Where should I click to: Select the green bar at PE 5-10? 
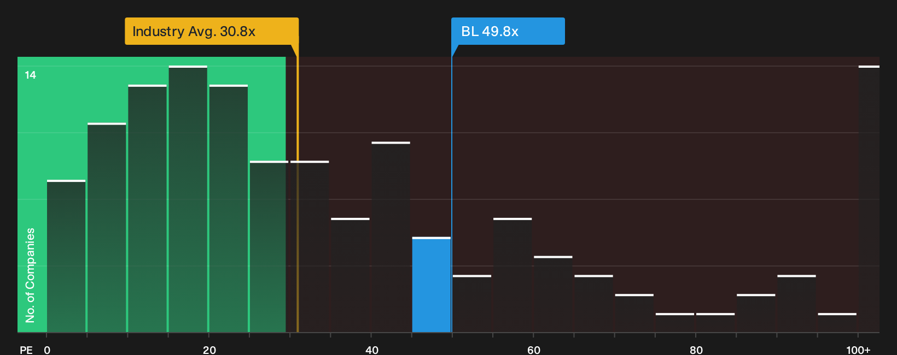click(107, 227)
